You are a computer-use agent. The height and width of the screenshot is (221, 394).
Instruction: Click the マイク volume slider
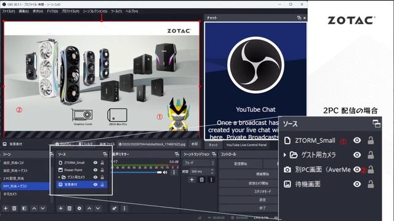pyautogui.click(x=137, y=173)
